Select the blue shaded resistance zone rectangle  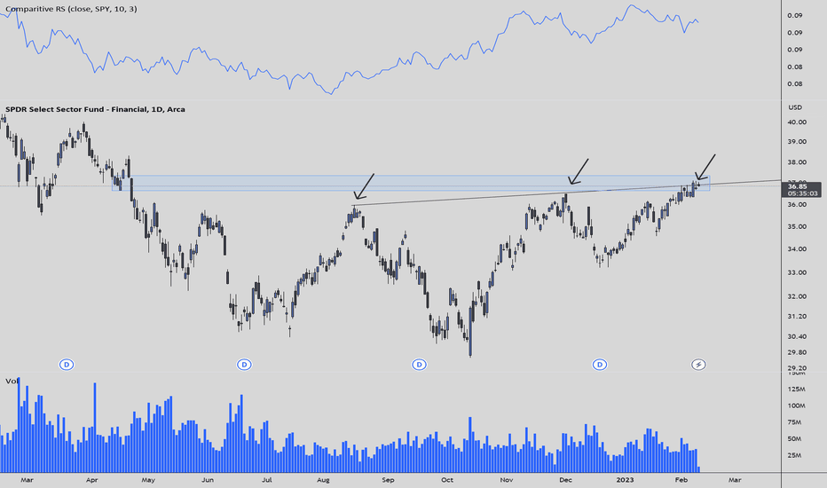click(x=411, y=183)
